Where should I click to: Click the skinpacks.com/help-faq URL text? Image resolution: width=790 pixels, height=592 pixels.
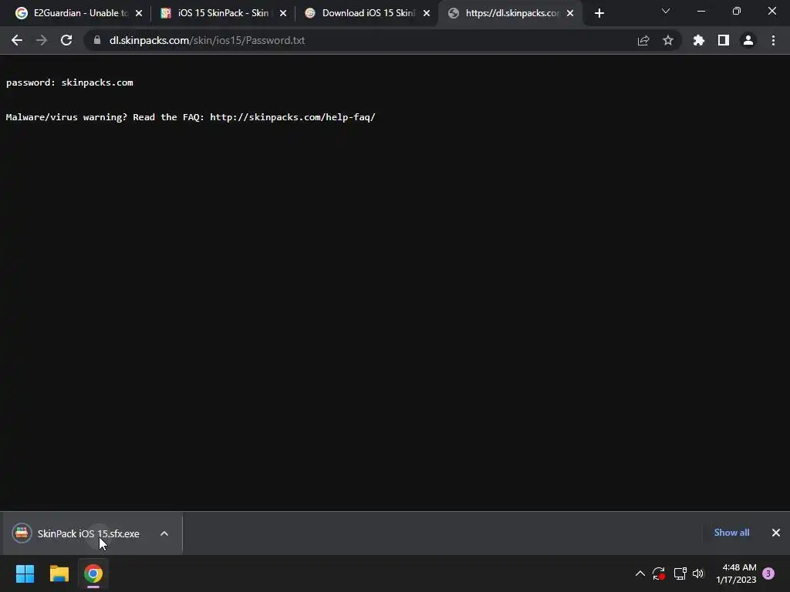pos(292,117)
